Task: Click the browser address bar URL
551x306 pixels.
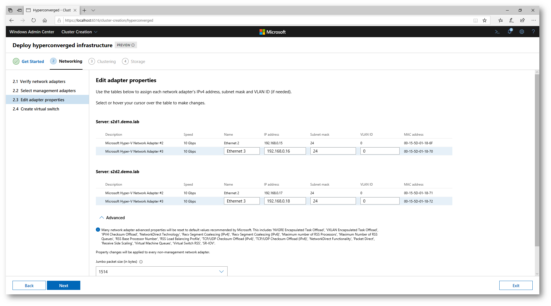Action: tap(109, 20)
